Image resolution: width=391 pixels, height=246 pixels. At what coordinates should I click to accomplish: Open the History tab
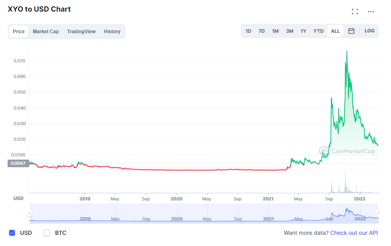[x=112, y=32]
